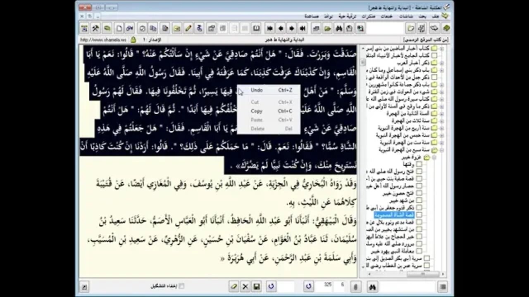Choose Copy from the context menu
This screenshot has width=529, height=297.
pos(268,111)
